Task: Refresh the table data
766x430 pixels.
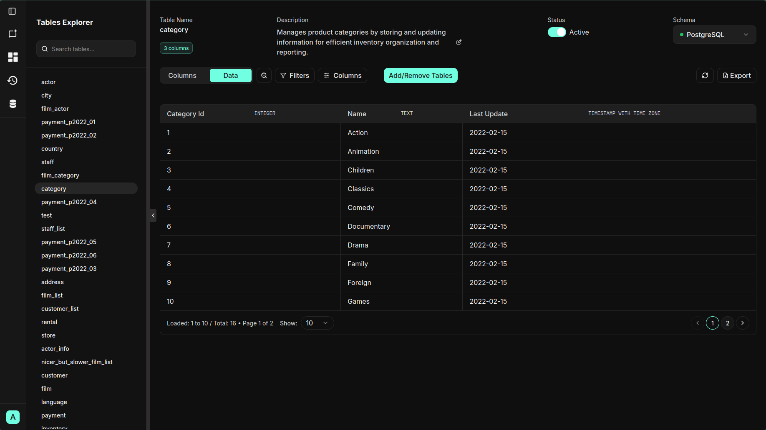Action: pos(705,75)
